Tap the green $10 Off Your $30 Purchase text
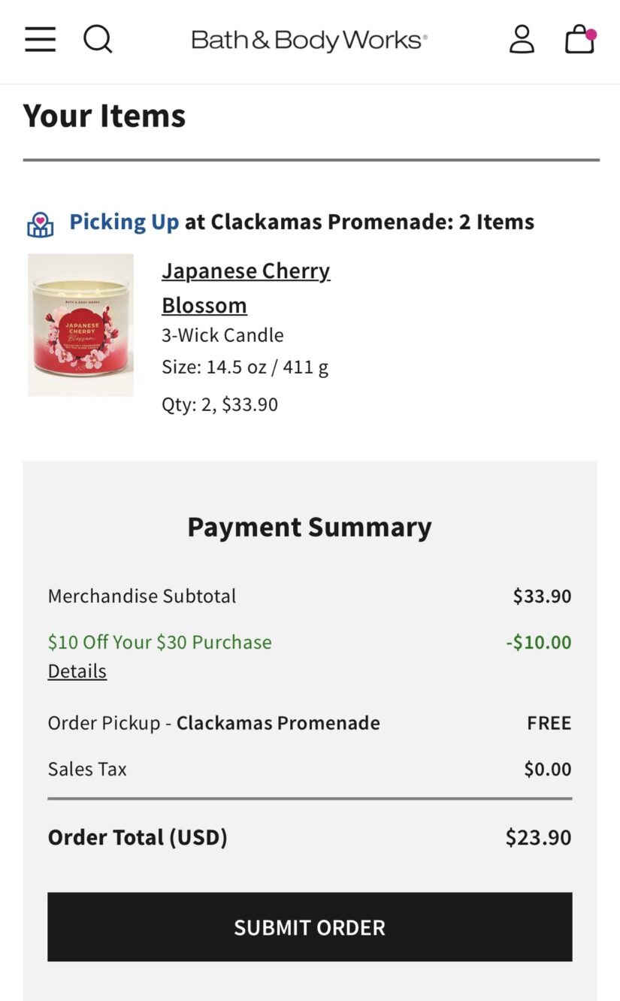The image size is (620, 1001). [x=160, y=643]
